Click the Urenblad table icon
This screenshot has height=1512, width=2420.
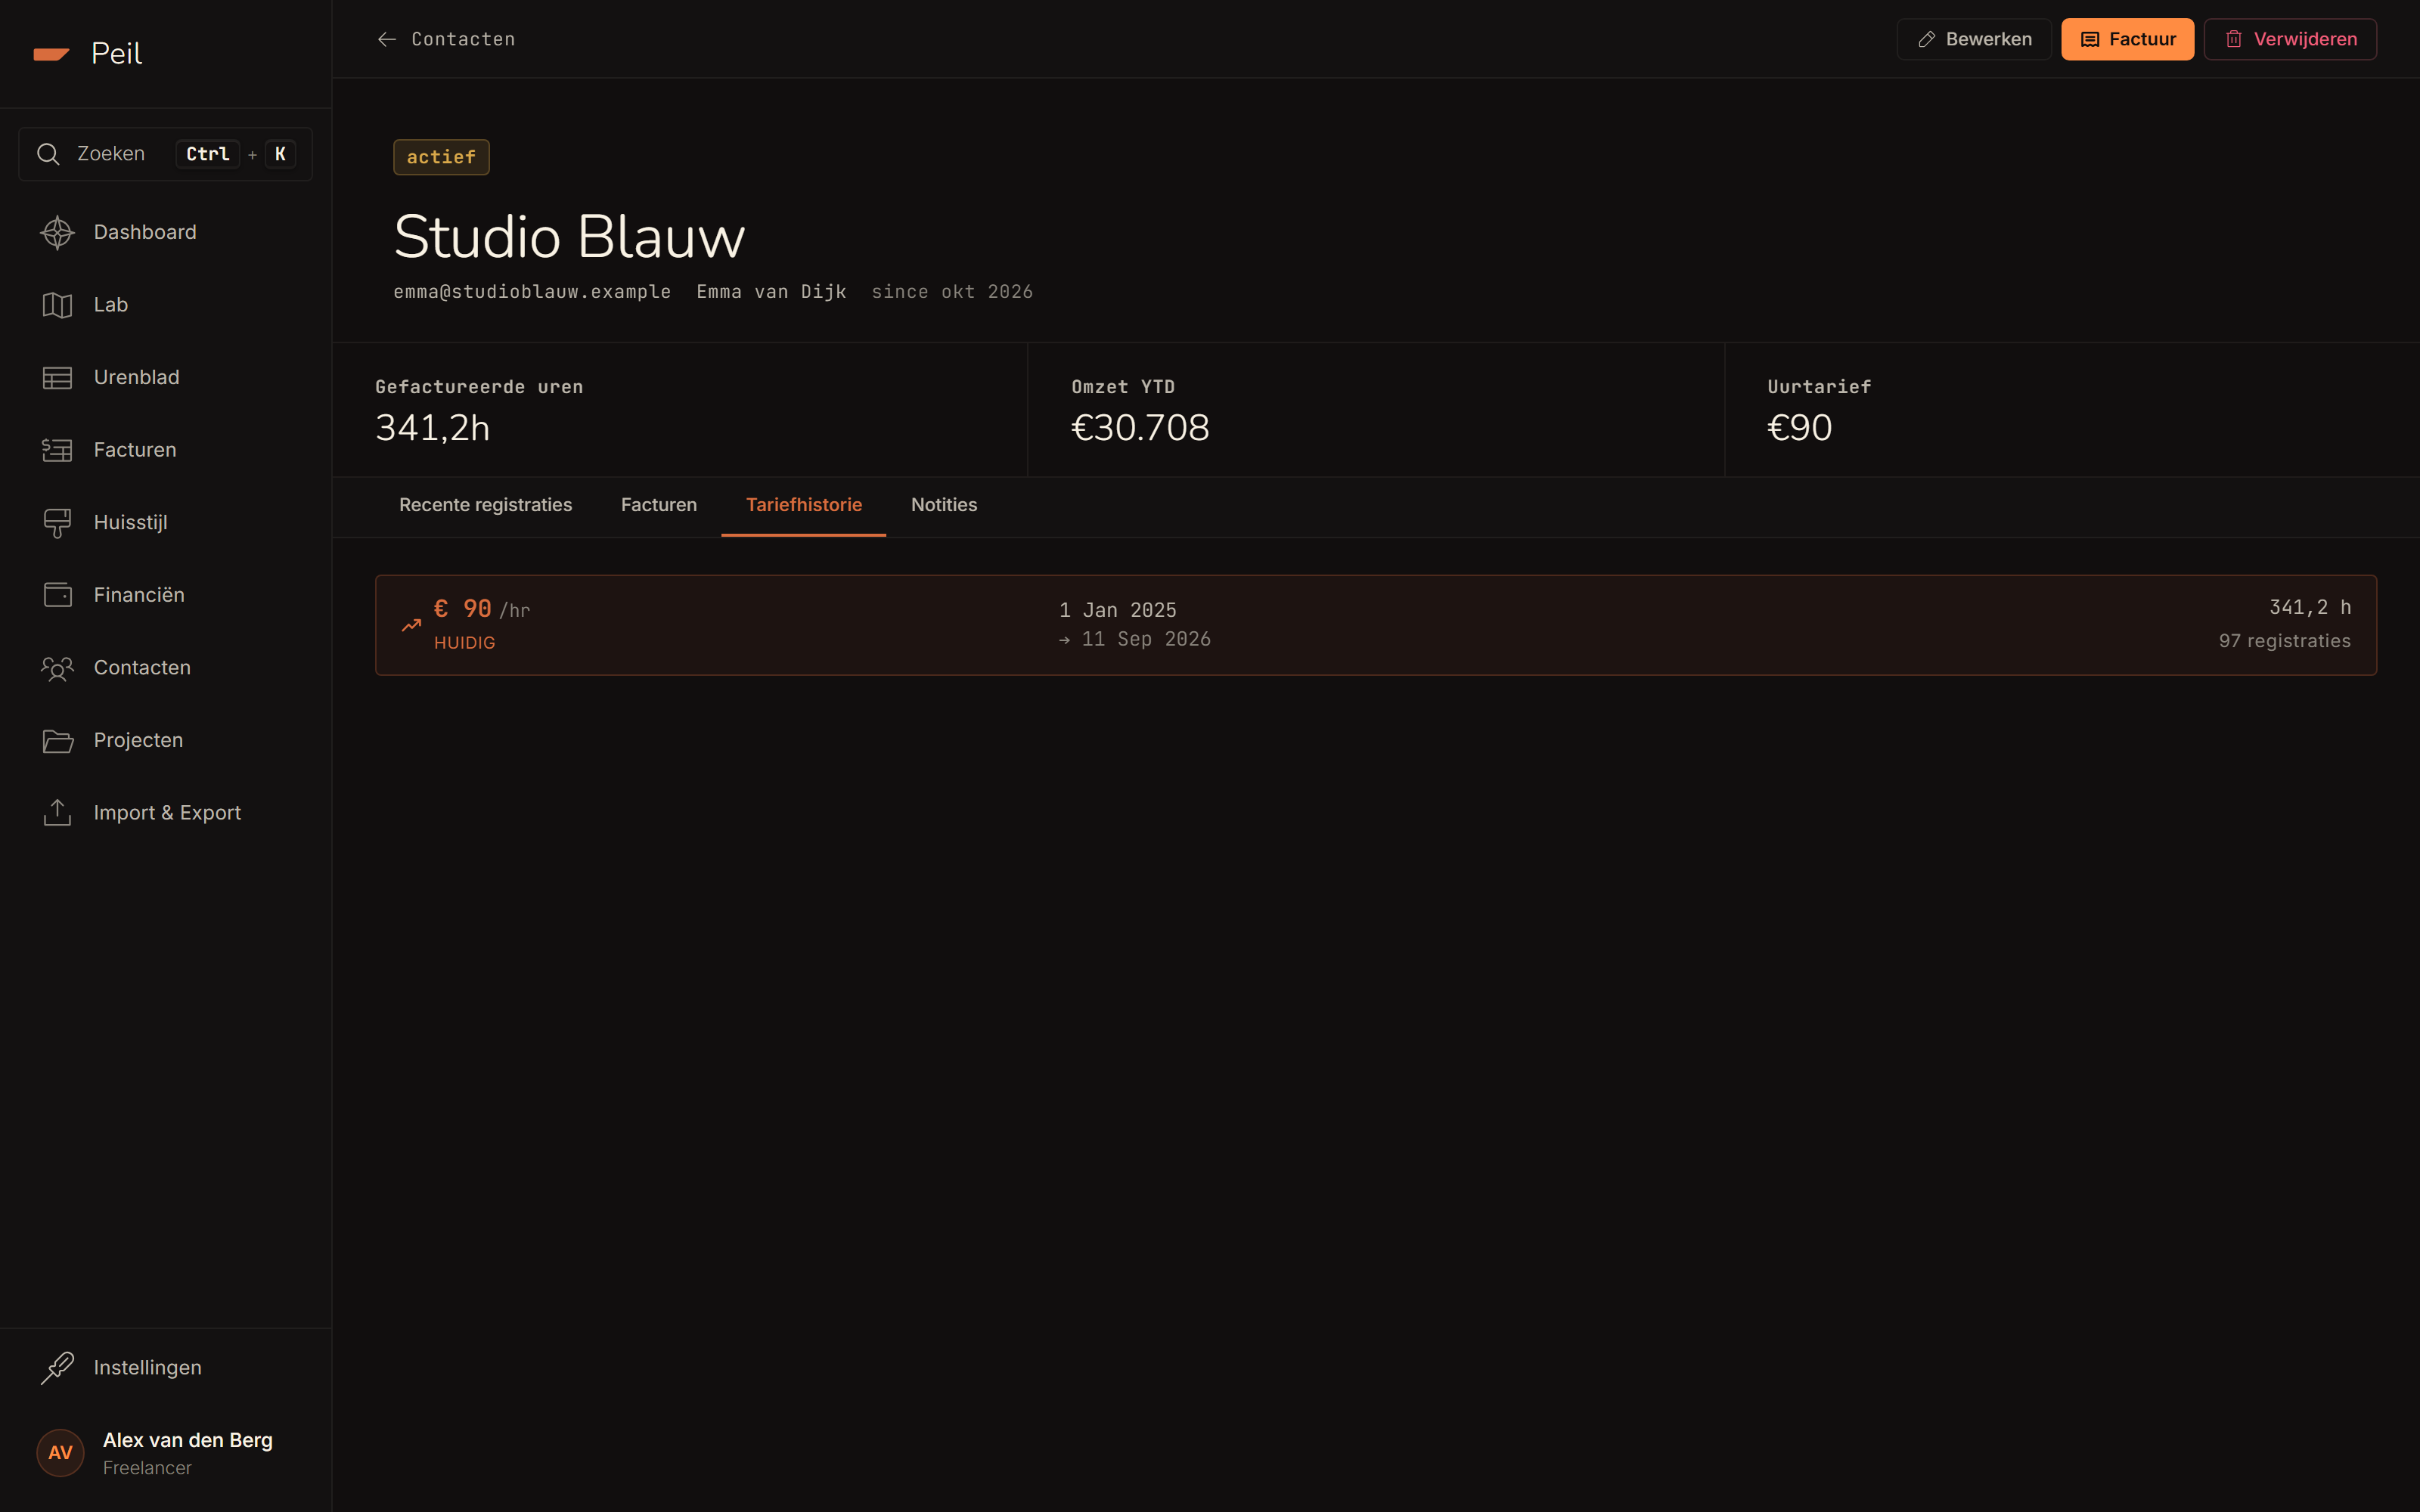tap(57, 378)
